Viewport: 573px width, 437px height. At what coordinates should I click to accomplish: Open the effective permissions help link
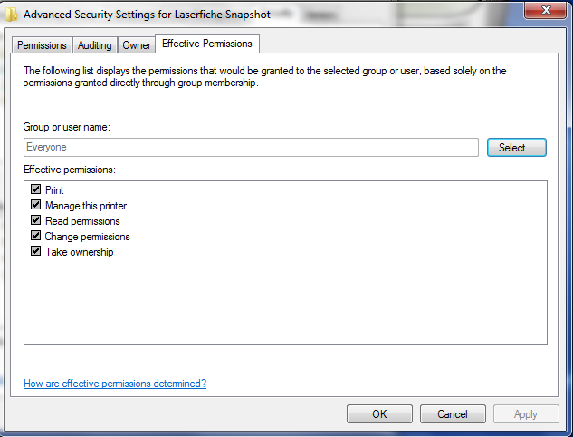115,384
